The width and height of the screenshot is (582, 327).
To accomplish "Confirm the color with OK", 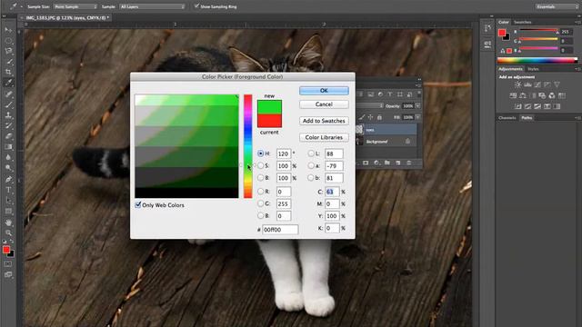I will [x=324, y=91].
